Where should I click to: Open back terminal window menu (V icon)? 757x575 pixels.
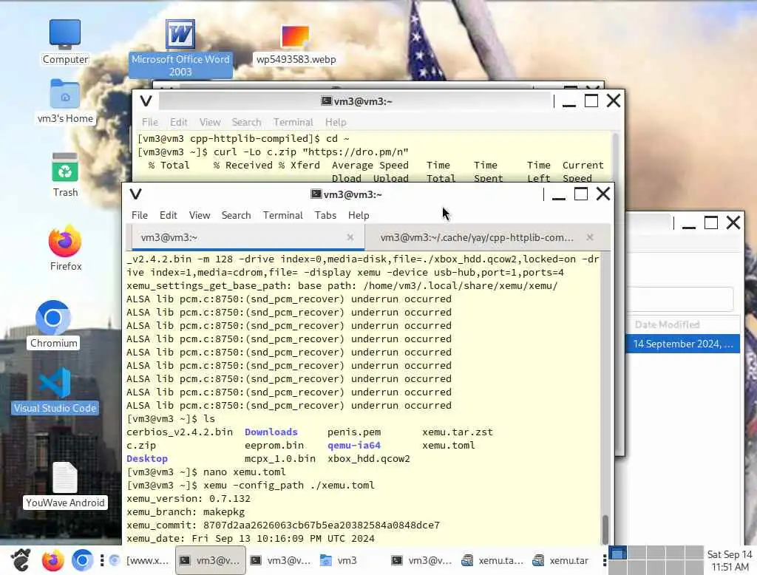tap(146, 101)
